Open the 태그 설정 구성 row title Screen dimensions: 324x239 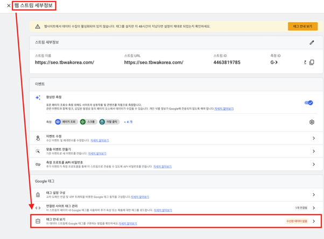pyautogui.click(x=55, y=193)
